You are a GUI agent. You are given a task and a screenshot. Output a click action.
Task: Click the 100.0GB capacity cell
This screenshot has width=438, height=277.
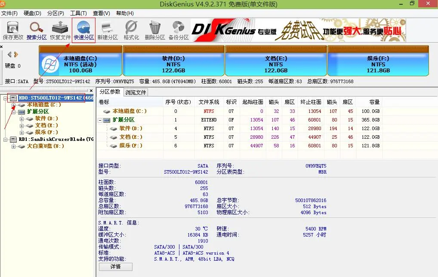coord(370,111)
